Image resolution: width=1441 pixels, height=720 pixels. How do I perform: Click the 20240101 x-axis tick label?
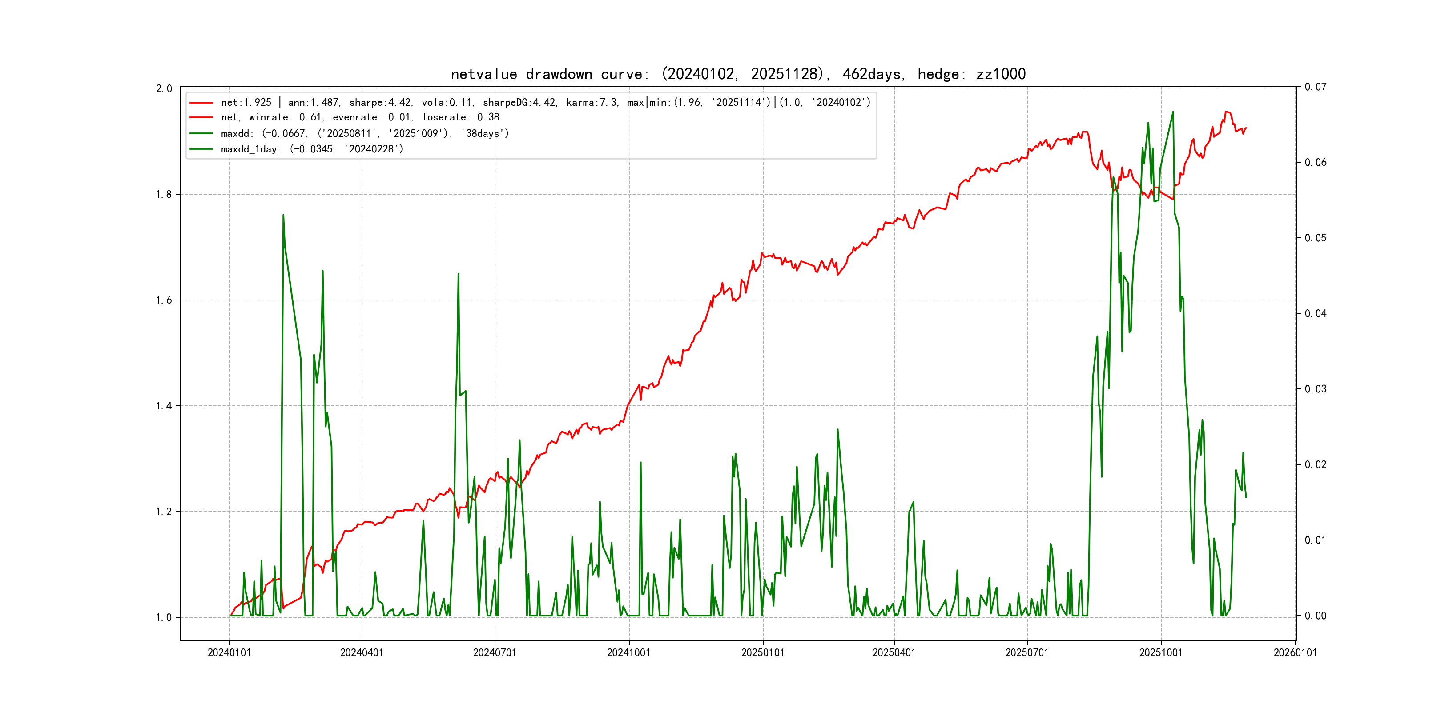229,653
